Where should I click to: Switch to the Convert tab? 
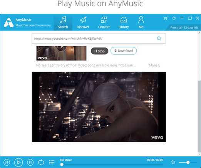pos(104,22)
